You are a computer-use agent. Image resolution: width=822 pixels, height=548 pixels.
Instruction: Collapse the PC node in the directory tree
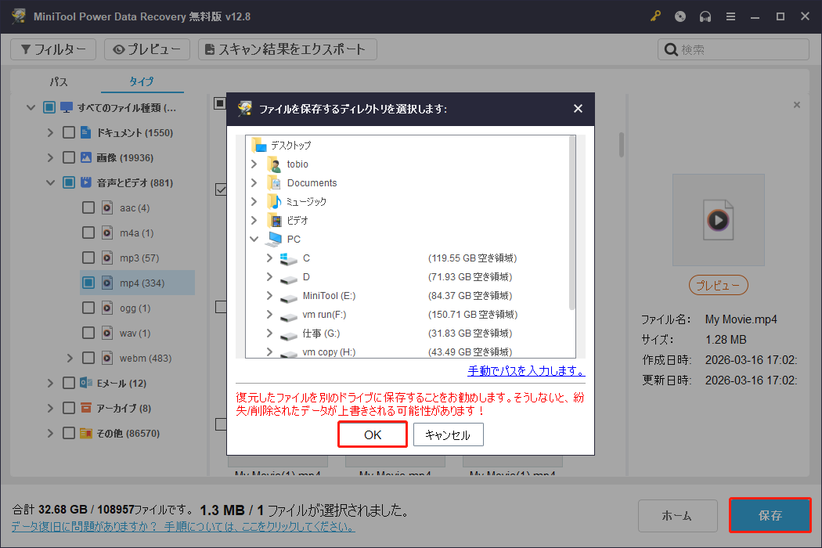[253, 239]
